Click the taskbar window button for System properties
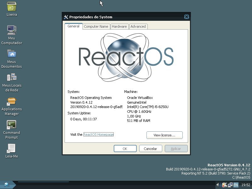This screenshot has height=189, width=252. coord(43,185)
